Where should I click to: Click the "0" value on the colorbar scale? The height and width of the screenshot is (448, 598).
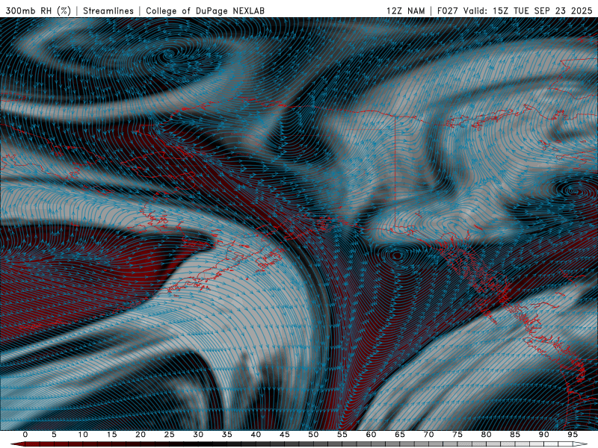click(25, 435)
